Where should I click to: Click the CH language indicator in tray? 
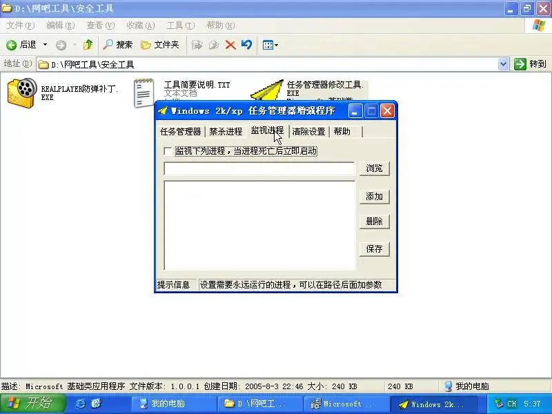tap(511, 404)
